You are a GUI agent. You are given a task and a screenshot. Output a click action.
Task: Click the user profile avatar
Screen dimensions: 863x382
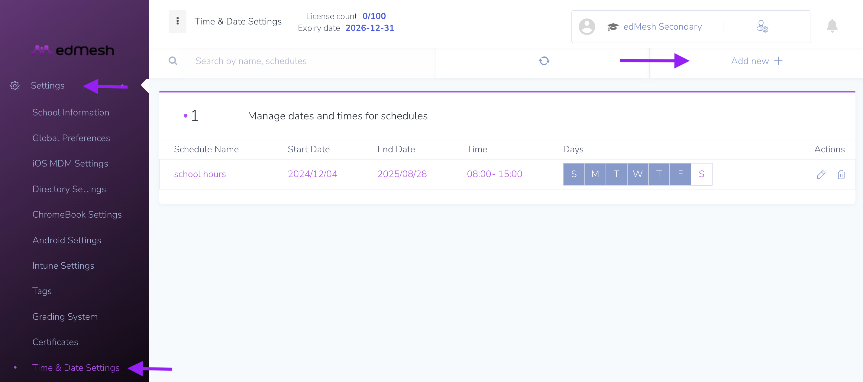tap(587, 27)
